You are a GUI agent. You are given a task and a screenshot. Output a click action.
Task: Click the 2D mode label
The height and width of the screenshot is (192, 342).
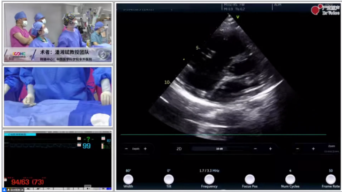[x=179, y=149]
